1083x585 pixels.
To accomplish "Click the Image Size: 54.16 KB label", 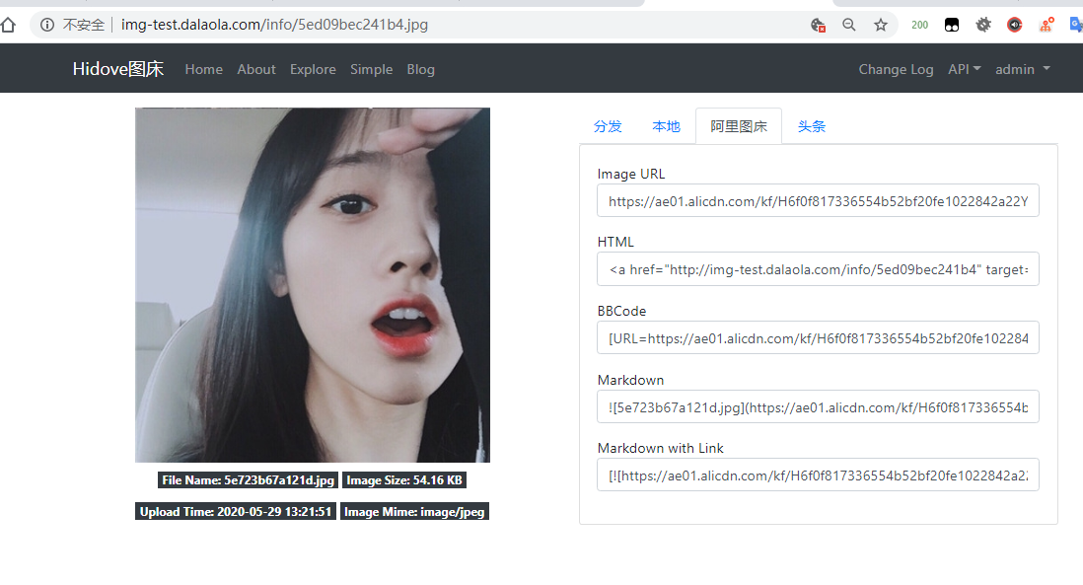I will pyautogui.click(x=404, y=480).
